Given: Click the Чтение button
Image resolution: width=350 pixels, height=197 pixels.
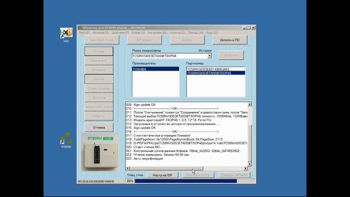Looking at the screenshot, I should click(98, 51).
